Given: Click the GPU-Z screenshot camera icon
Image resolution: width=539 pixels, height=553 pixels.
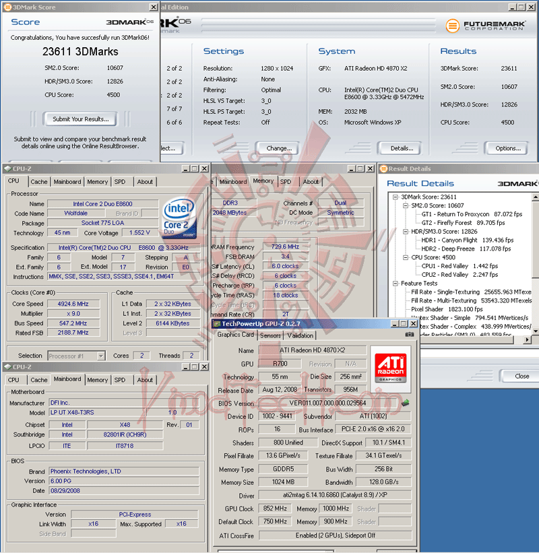Looking at the screenshot, I should [409, 334].
